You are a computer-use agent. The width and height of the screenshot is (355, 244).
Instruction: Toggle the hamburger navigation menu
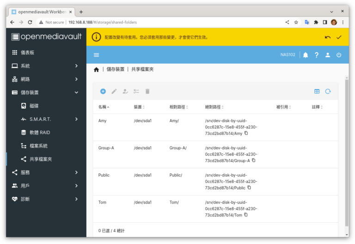(x=97, y=55)
